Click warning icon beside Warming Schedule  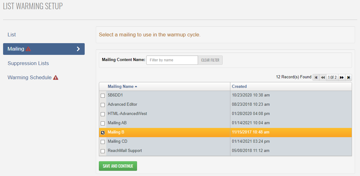(x=56, y=78)
